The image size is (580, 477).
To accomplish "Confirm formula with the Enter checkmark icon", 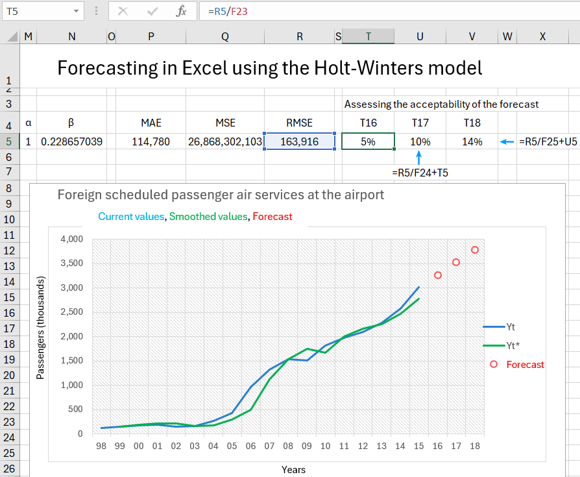I will [152, 11].
